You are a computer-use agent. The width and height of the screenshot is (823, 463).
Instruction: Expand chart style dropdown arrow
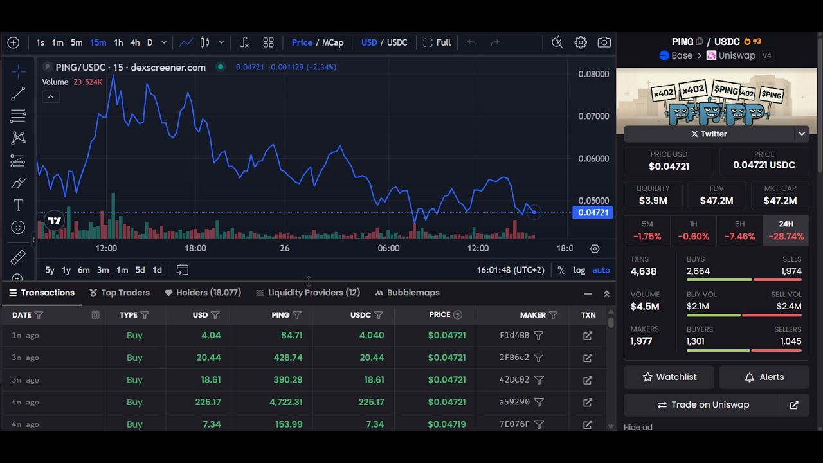pyautogui.click(x=221, y=42)
